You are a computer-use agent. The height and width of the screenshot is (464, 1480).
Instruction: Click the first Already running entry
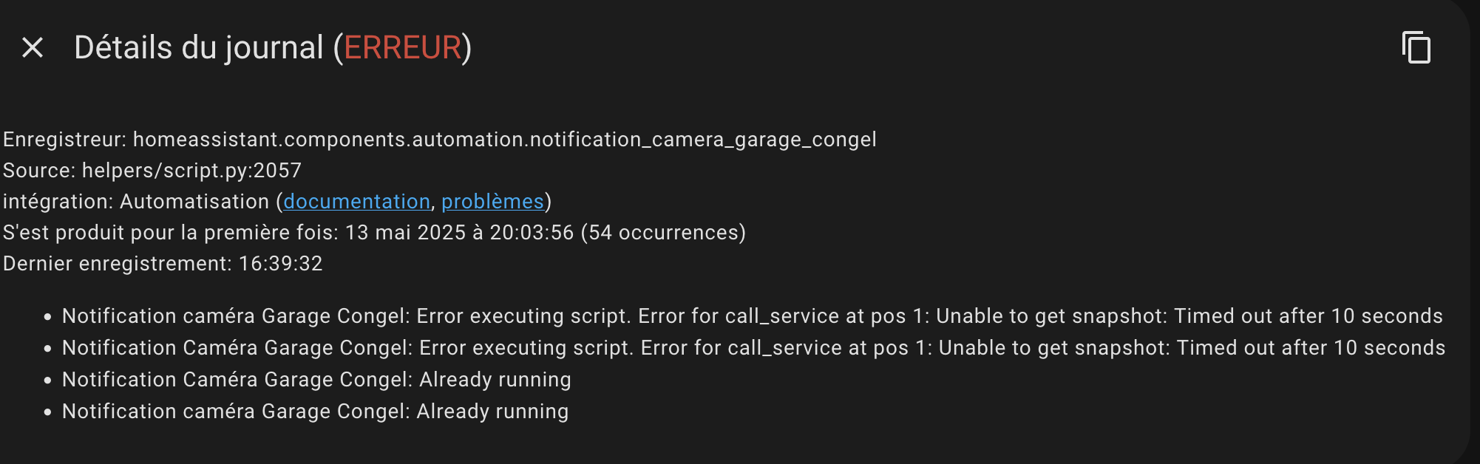tap(316, 380)
